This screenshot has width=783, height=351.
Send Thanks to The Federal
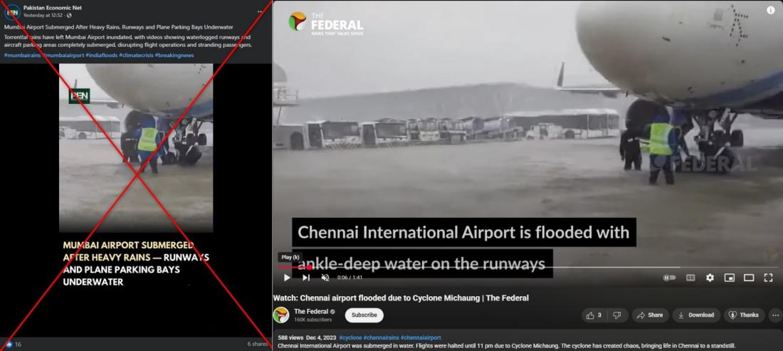pyautogui.click(x=744, y=315)
